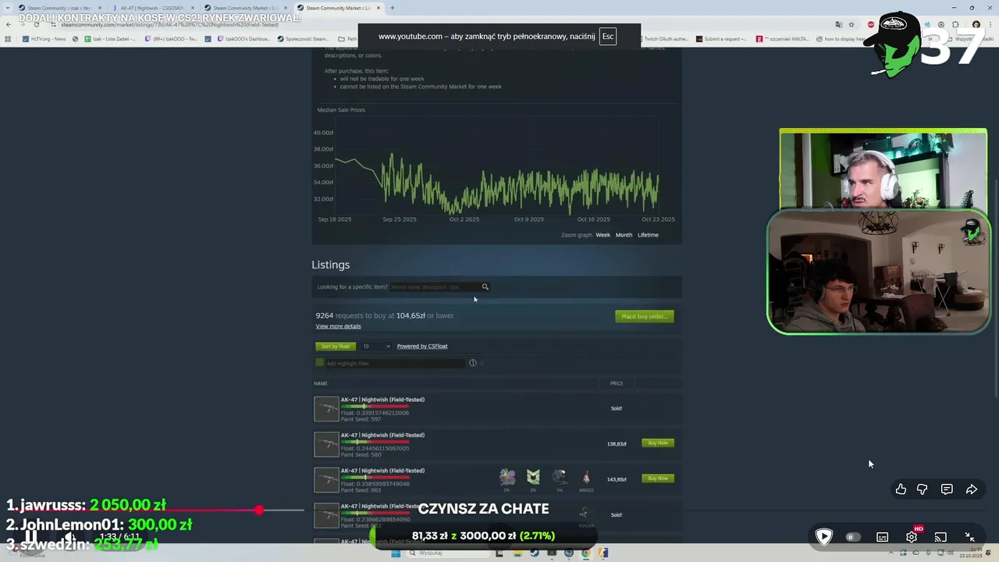Open Chrome from the Windows taskbar

[x=586, y=553]
